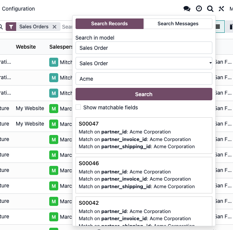Click the purple Search button
The width and height of the screenshot is (233, 230).
[144, 94]
